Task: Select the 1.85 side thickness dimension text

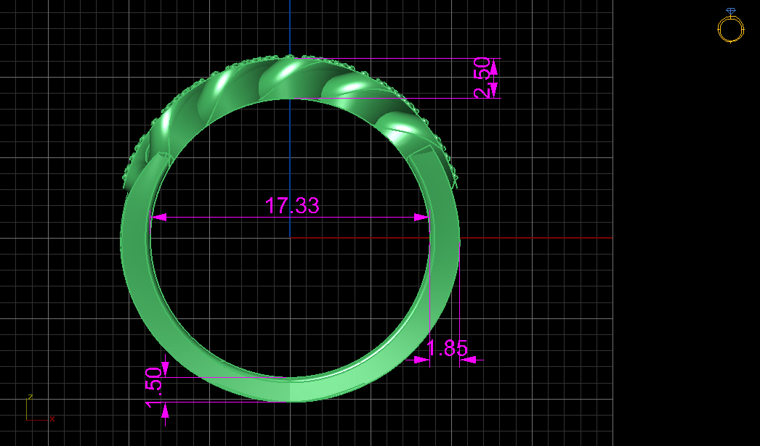Action: [448, 348]
